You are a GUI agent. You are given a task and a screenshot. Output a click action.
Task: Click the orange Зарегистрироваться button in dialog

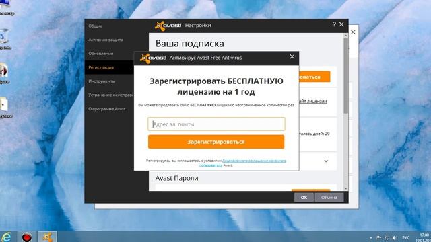(216, 142)
